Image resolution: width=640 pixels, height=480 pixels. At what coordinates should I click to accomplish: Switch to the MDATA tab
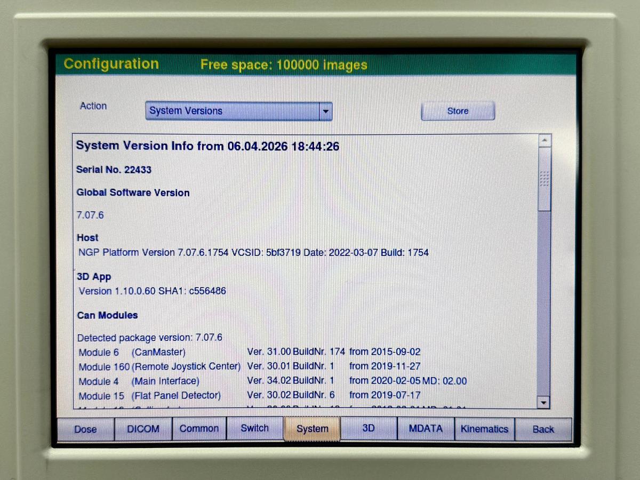426,428
